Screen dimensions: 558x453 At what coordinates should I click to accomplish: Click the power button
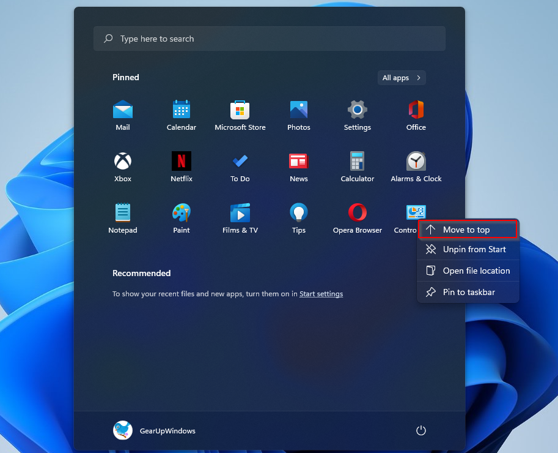click(x=420, y=430)
